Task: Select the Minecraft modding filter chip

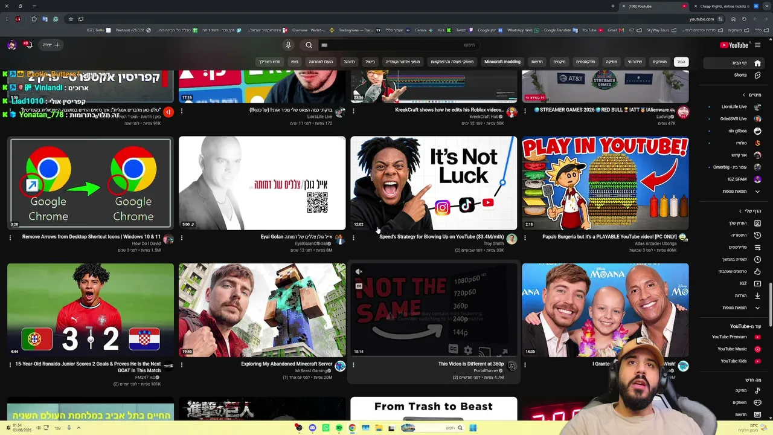Action: pos(502,62)
